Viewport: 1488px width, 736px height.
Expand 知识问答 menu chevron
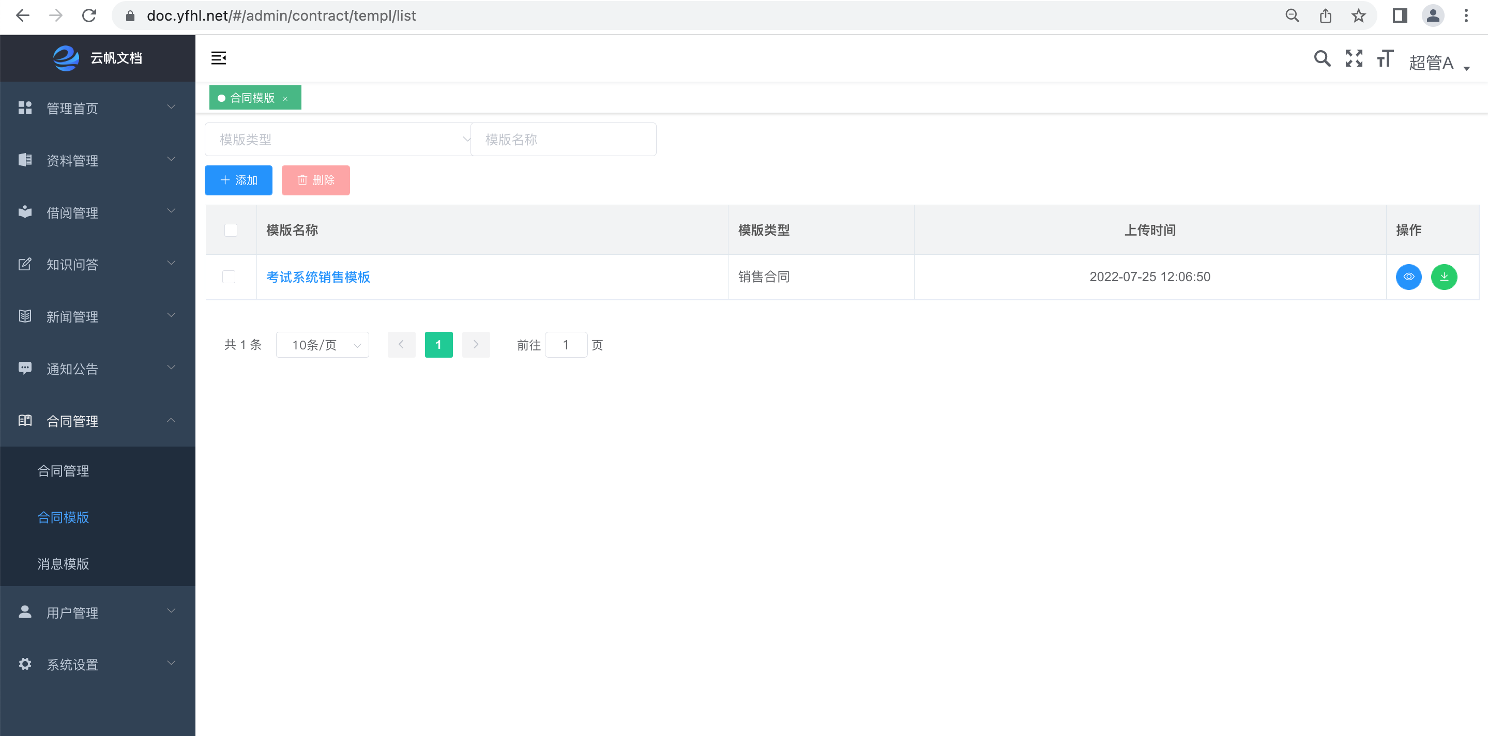[x=171, y=263]
